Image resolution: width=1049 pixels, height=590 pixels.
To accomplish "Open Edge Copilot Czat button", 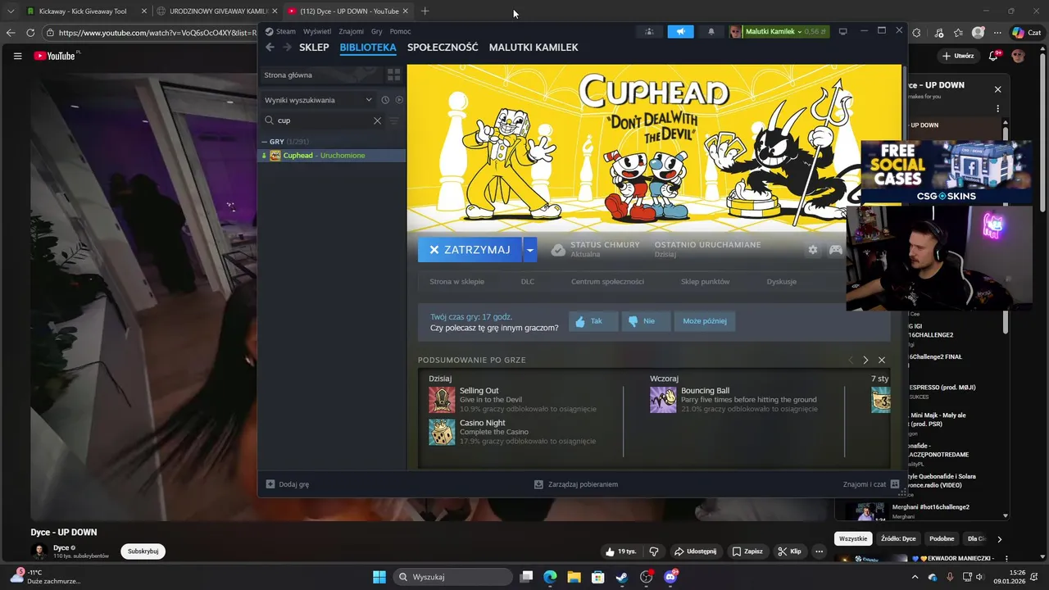I will pyautogui.click(x=1025, y=33).
